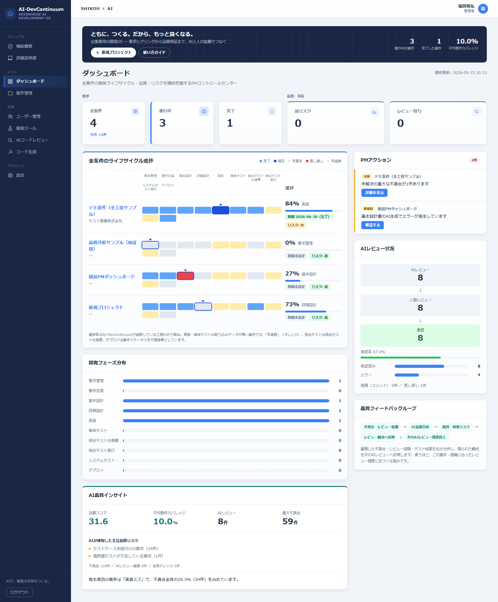Click 詳細を見る in PMアクション
The image size is (498, 602).
coord(374,193)
